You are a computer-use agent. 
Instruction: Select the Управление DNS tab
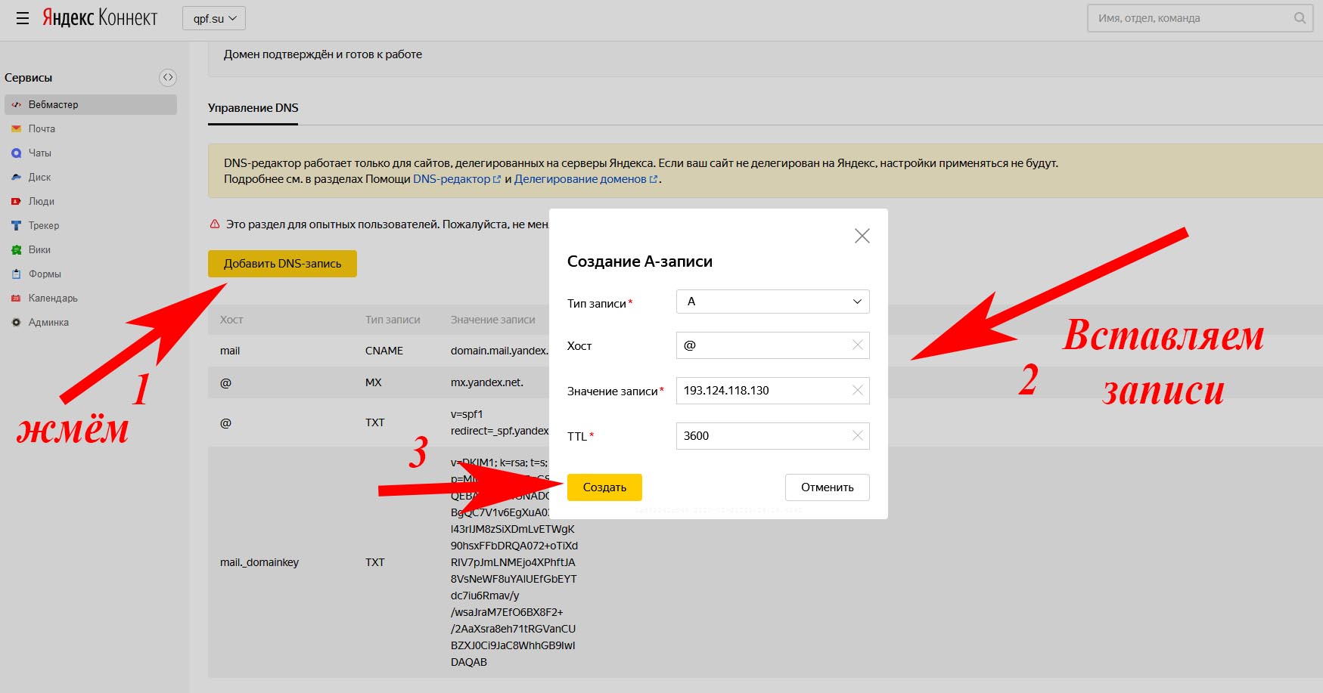253,108
